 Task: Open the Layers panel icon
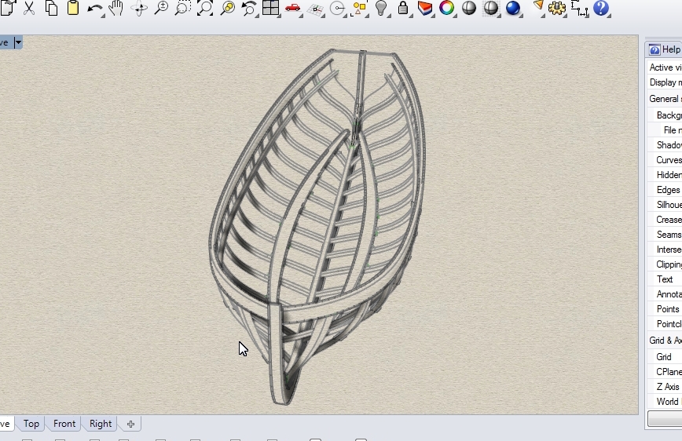tap(425, 9)
